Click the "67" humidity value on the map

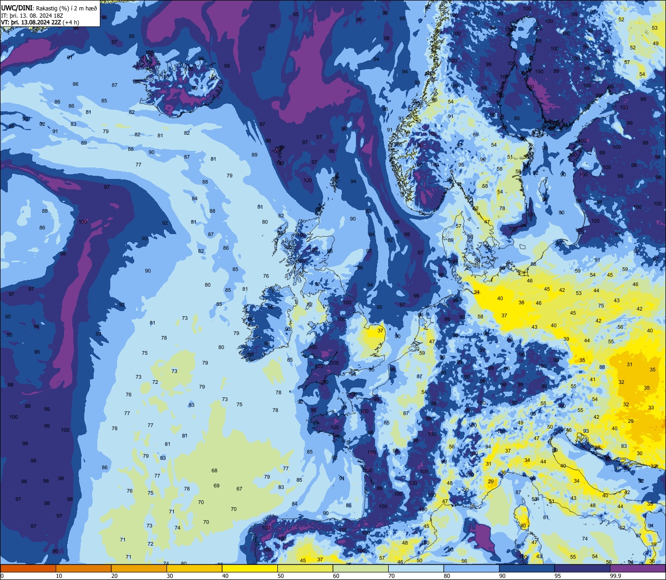pos(239,489)
